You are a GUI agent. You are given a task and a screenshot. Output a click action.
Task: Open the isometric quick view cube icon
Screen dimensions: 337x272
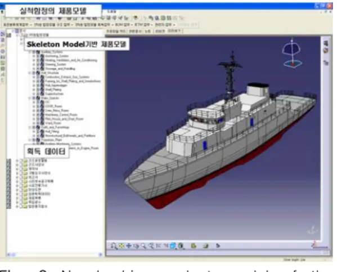pos(173,246)
